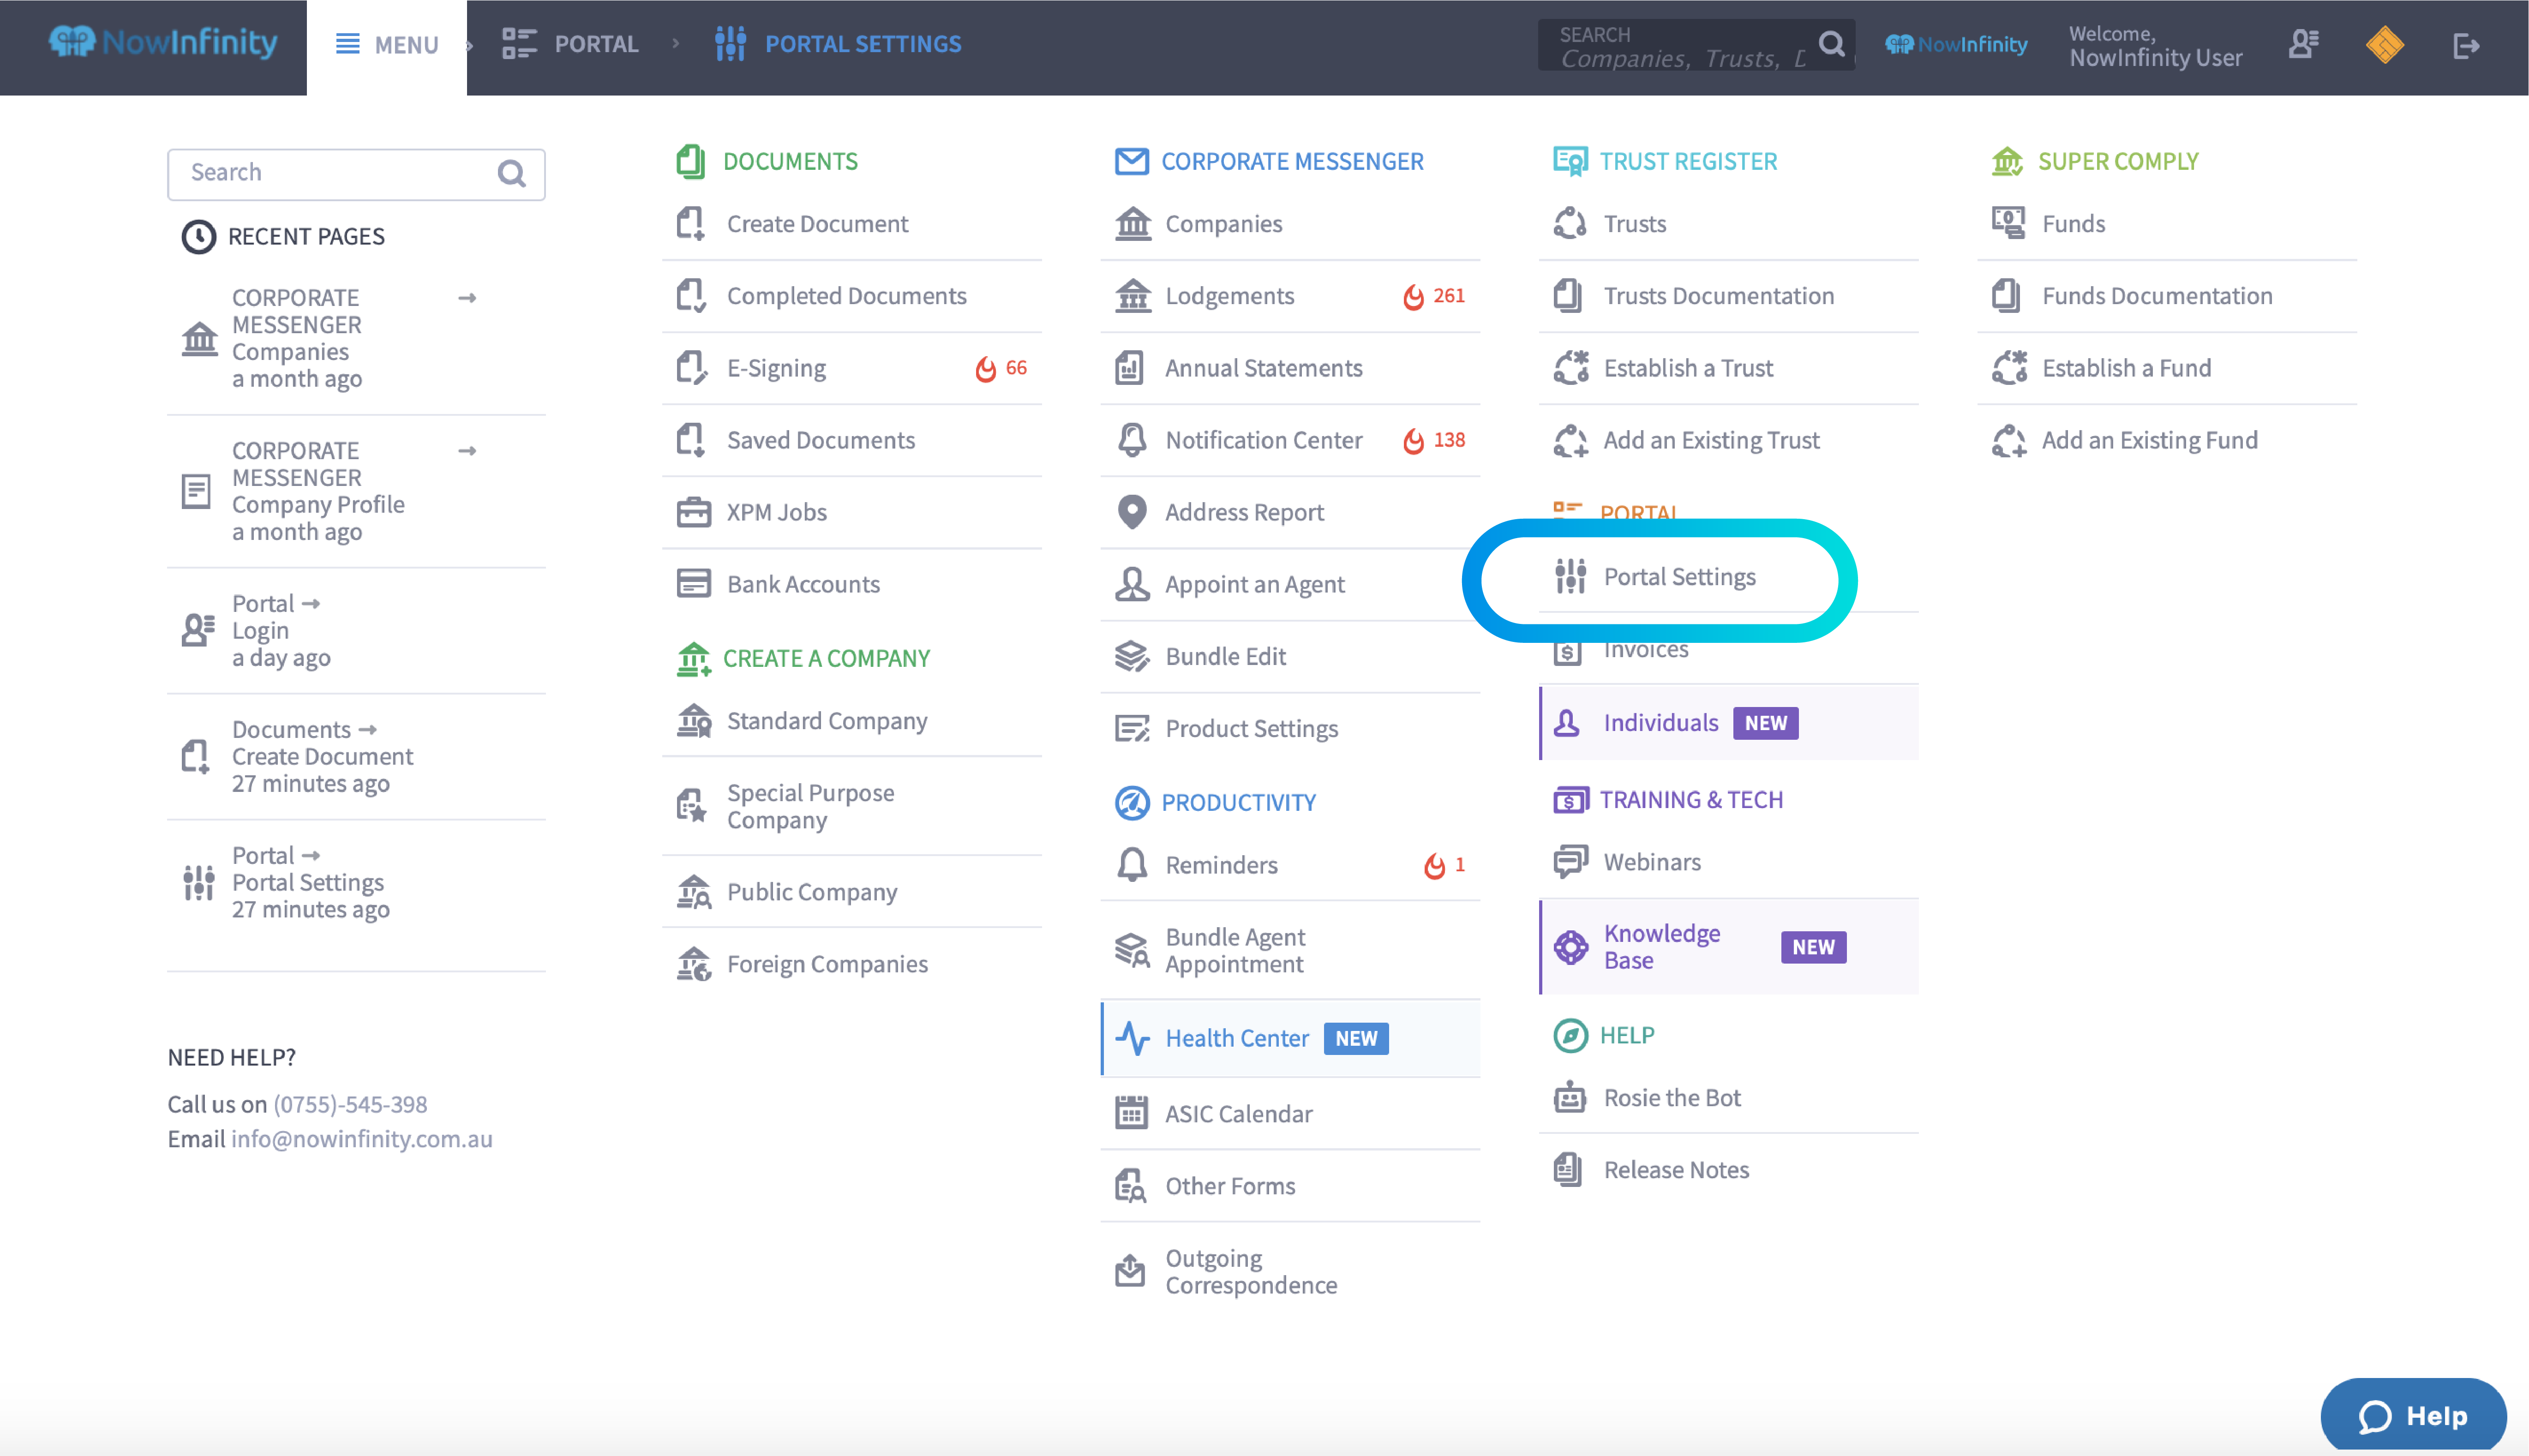2529x1456 pixels.
Task: Click the XPM Jobs briefcase icon
Action: click(693, 512)
